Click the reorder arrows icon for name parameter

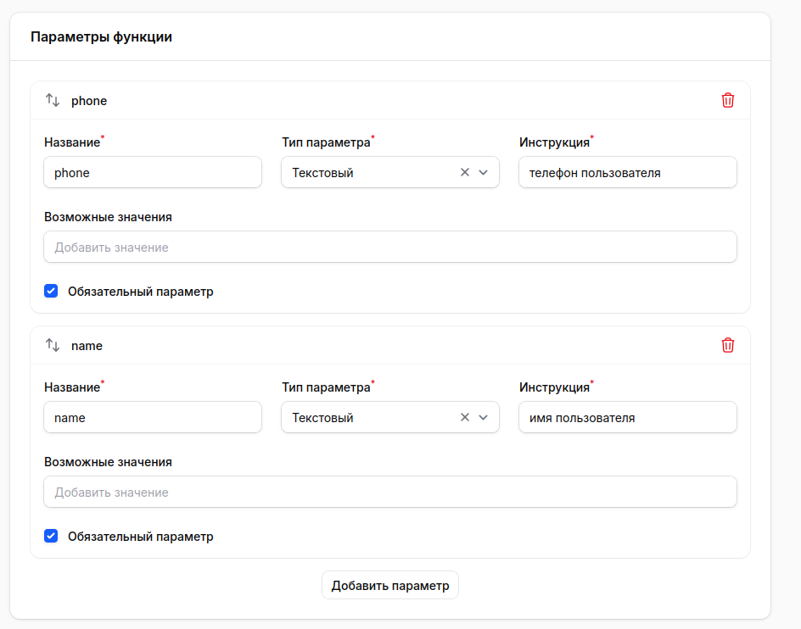[x=53, y=345]
